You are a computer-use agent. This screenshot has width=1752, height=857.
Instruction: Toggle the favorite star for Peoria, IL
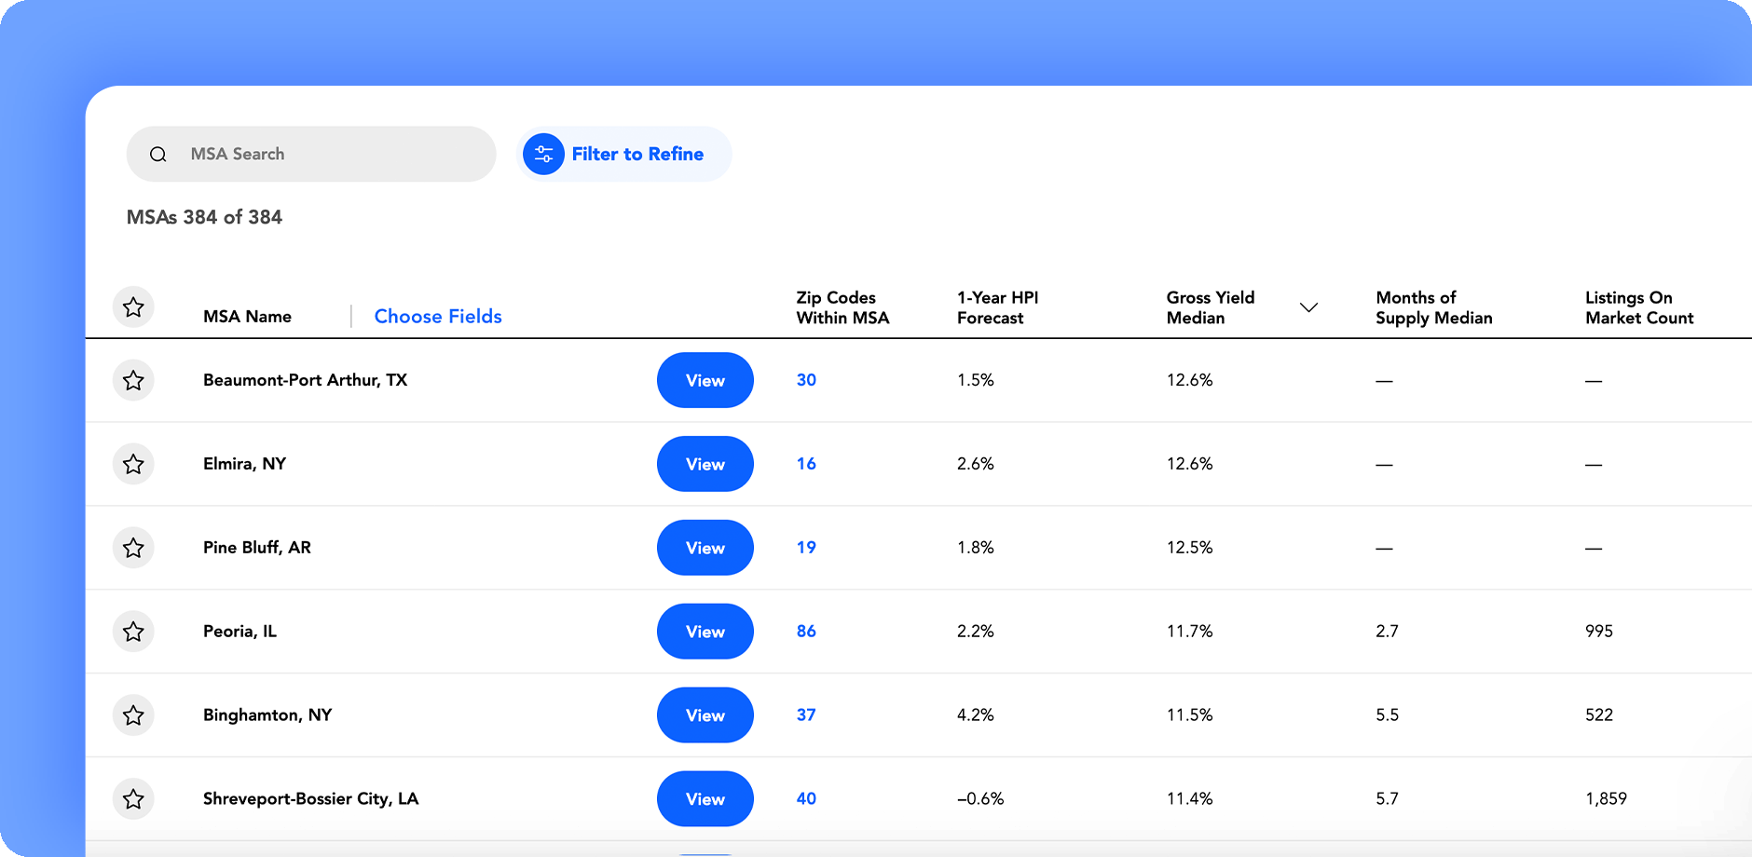coord(133,631)
